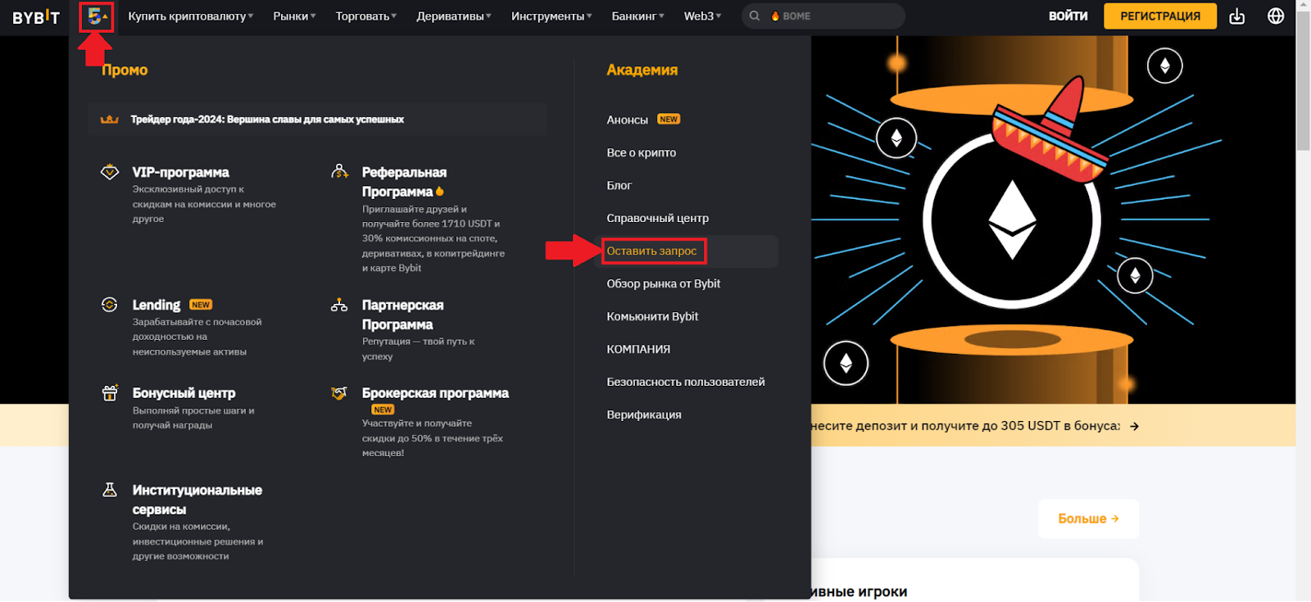The height and width of the screenshot is (602, 1311).
Task: Open Комьюнити Bybit menu entry
Action: tap(652, 316)
